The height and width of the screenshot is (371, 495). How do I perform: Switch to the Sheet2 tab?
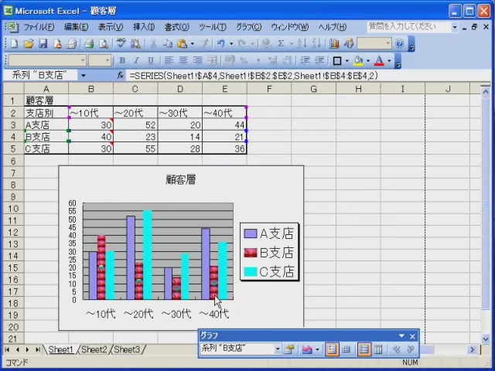94,350
